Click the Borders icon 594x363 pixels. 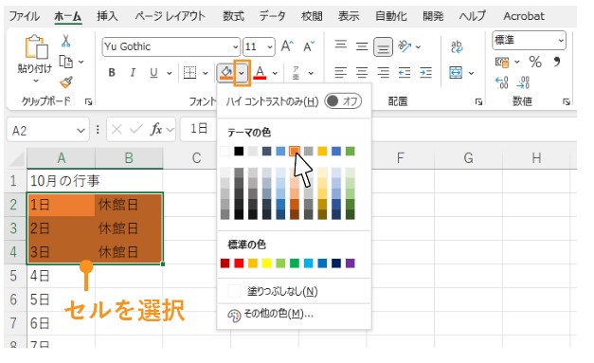189,72
